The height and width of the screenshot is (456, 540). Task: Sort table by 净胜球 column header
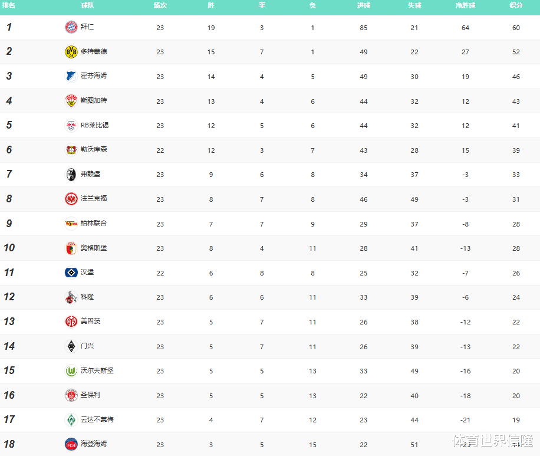pyautogui.click(x=465, y=5)
